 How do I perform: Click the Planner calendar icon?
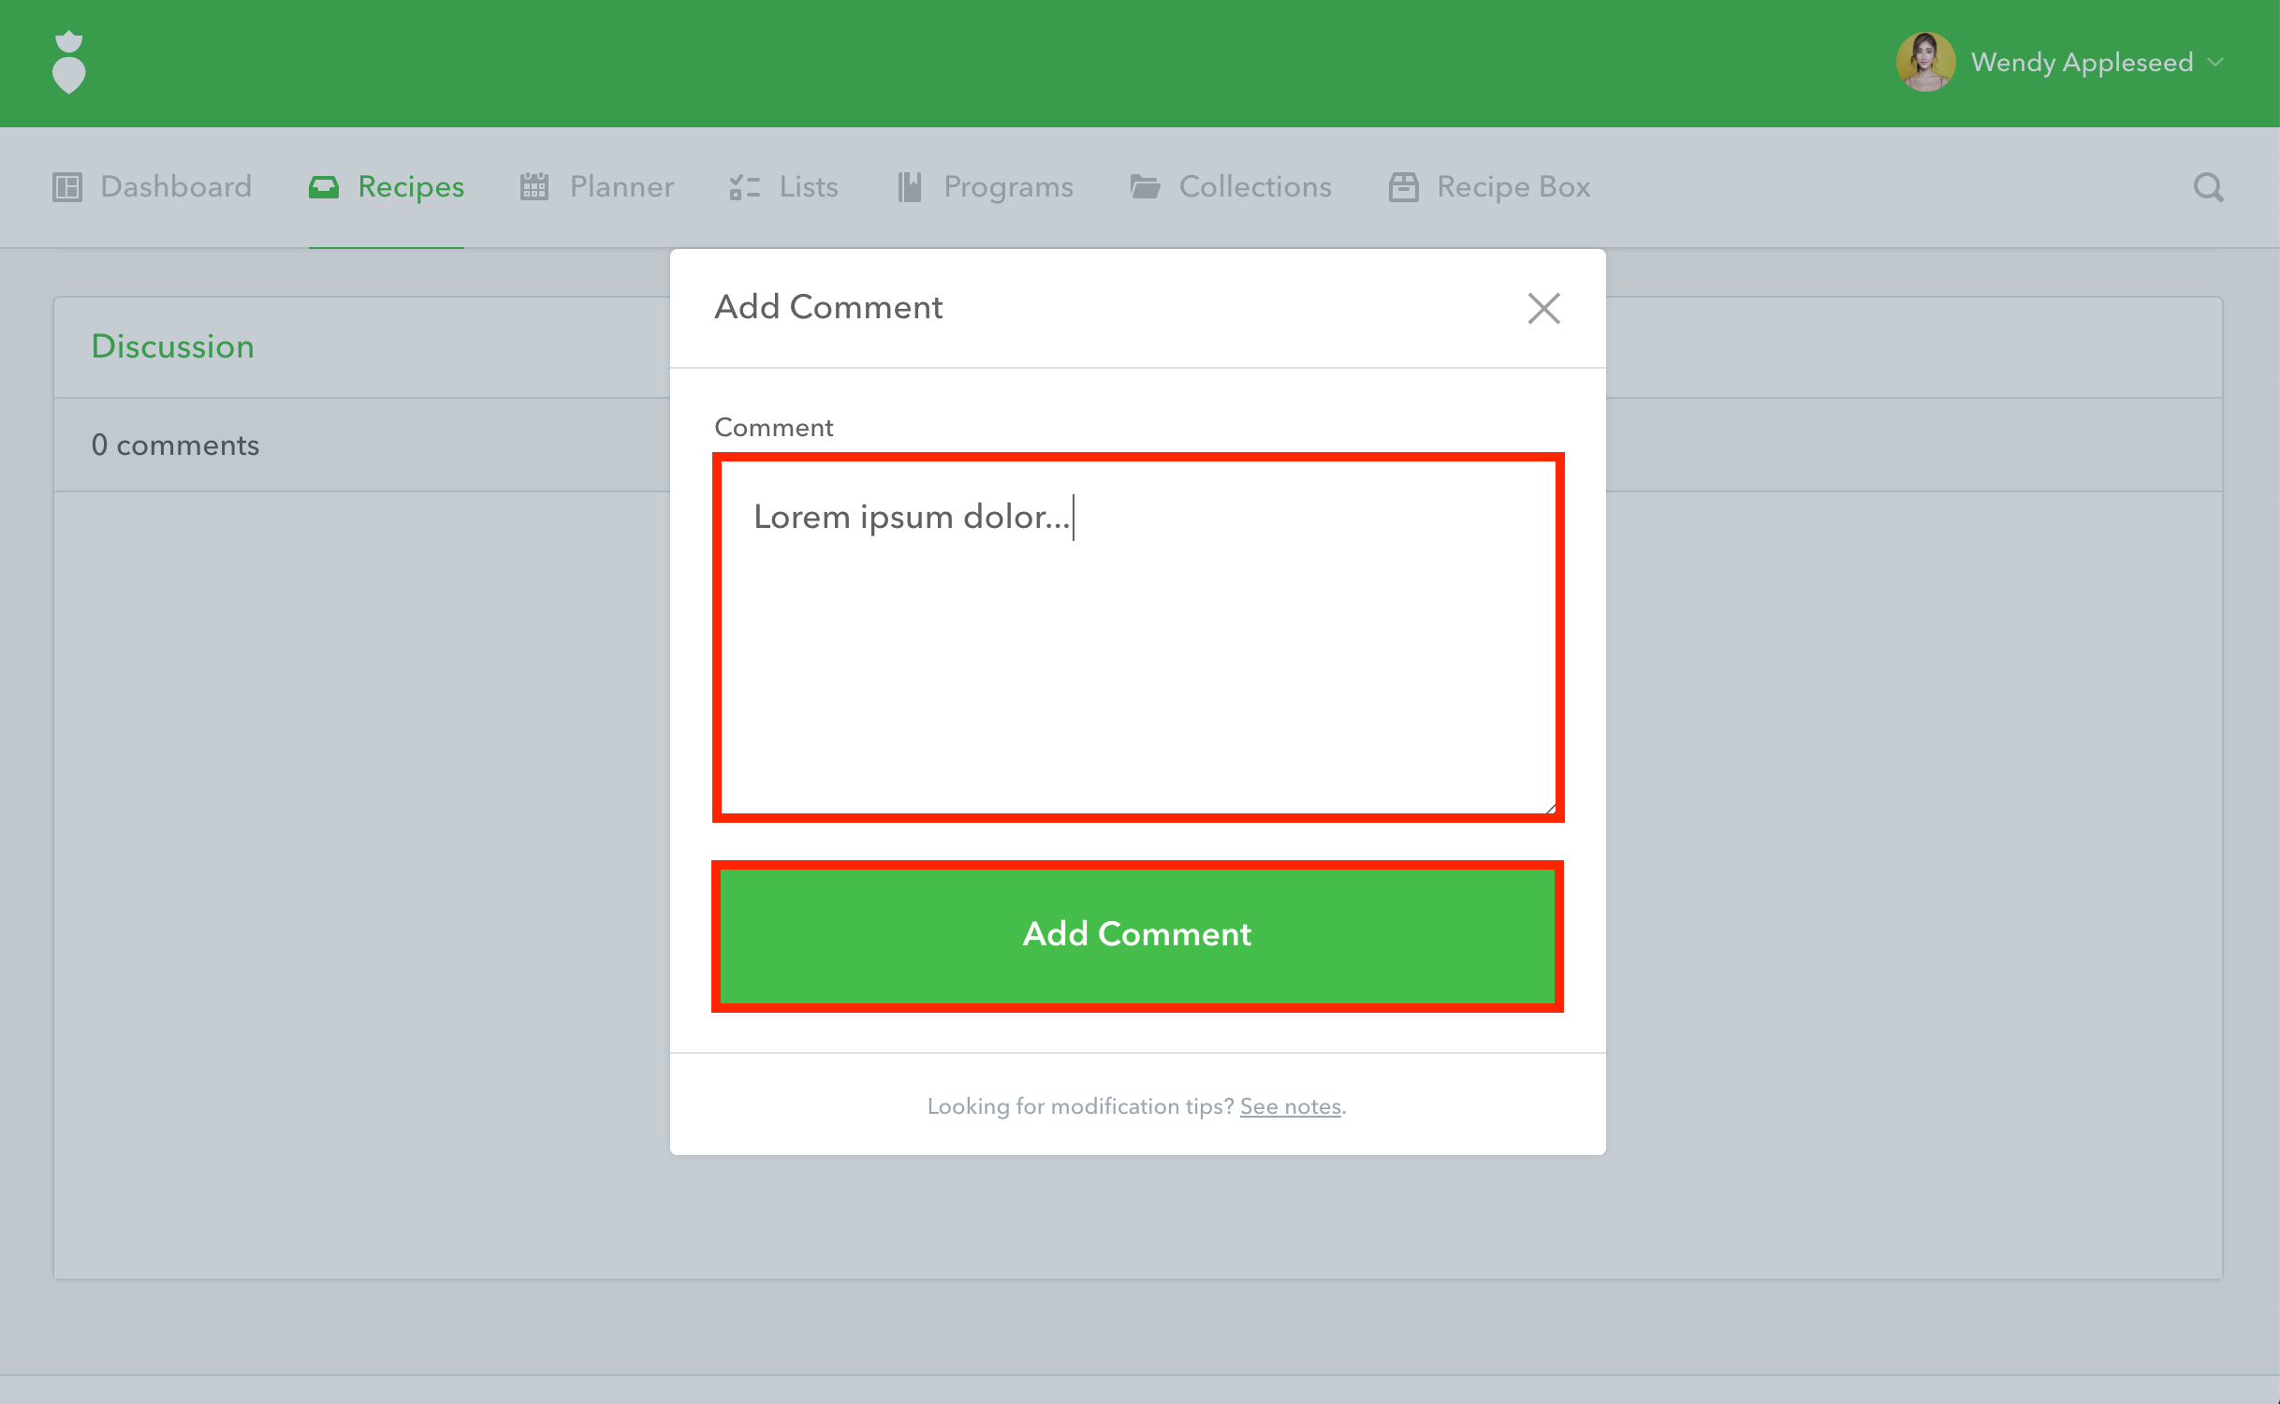pyautogui.click(x=534, y=187)
